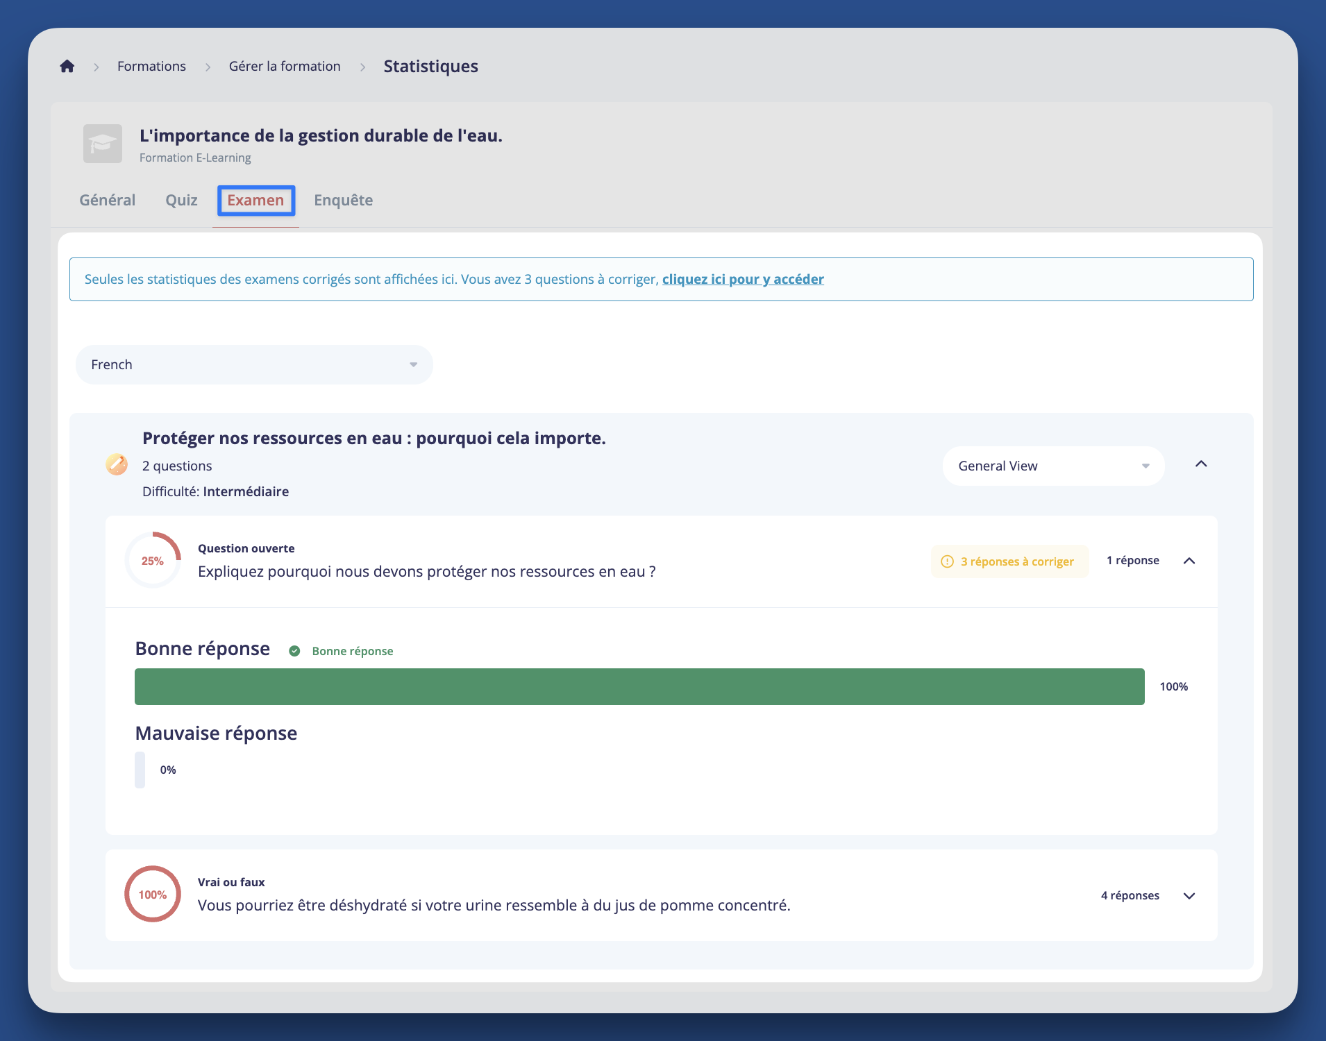Click the warning icon in the corrections badge
The image size is (1326, 1041).
pos(948,561)
